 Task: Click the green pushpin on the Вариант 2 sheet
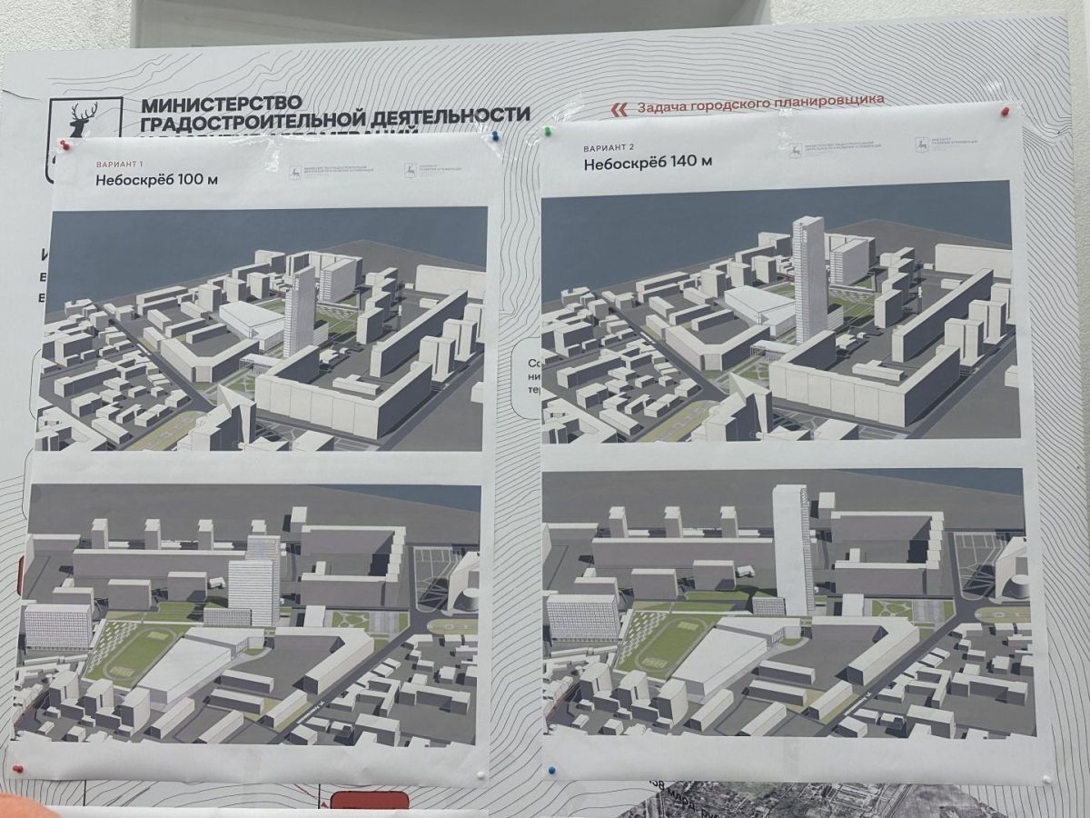coord(548,132)
